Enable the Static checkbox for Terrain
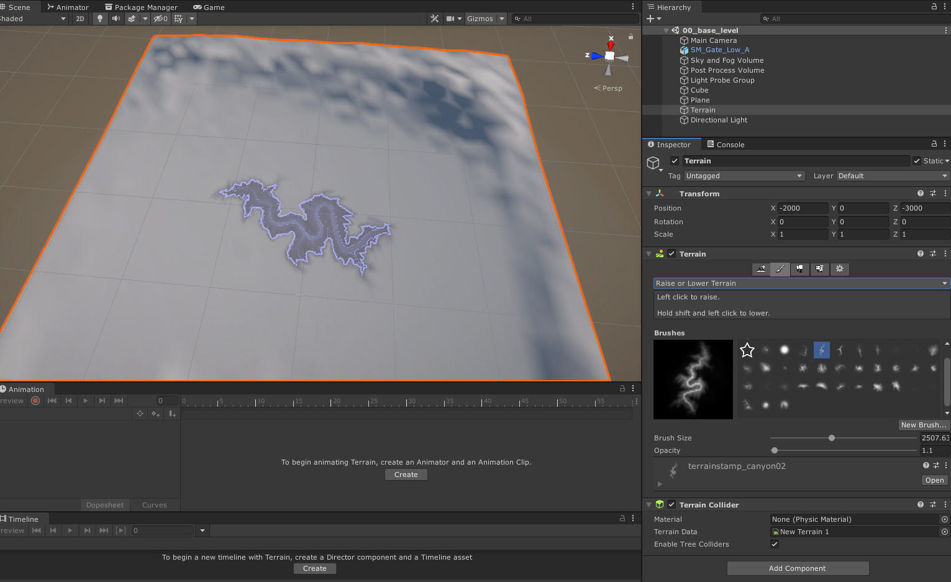951x582 pixels. coord(916,160)
